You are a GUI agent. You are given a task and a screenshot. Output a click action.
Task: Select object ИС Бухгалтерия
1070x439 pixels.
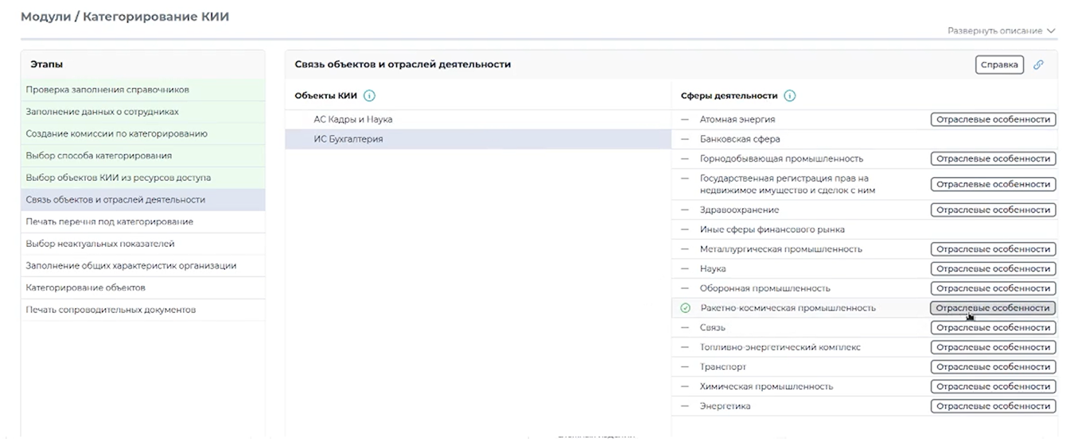tap(478, 140)
